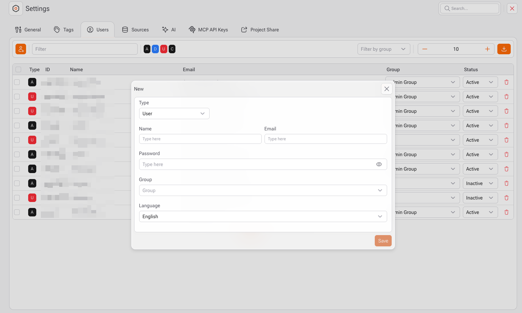Open the Filter by group dropdown
The image size is (522, 313).
[x=383, y=49]
